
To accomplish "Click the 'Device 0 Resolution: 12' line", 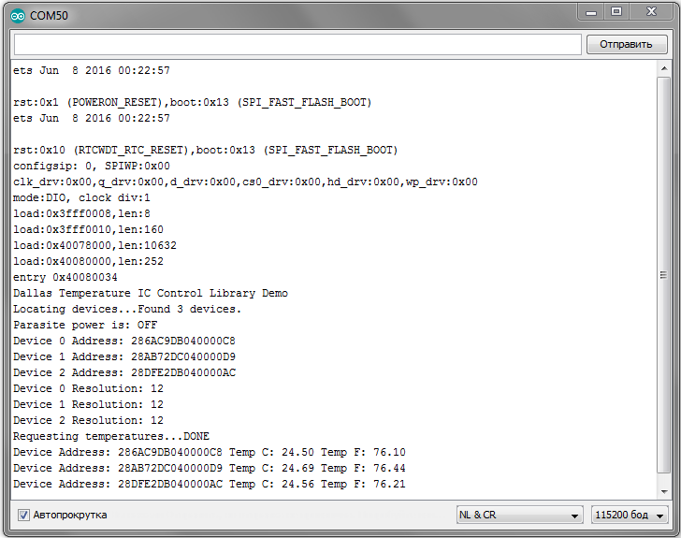I will (x=88, y=388).
